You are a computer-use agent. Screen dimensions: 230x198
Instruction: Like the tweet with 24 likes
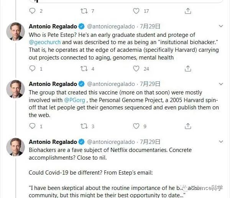point(136,69)
